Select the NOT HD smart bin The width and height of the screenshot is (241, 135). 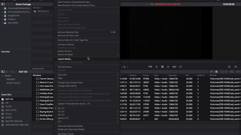[9, 99]
